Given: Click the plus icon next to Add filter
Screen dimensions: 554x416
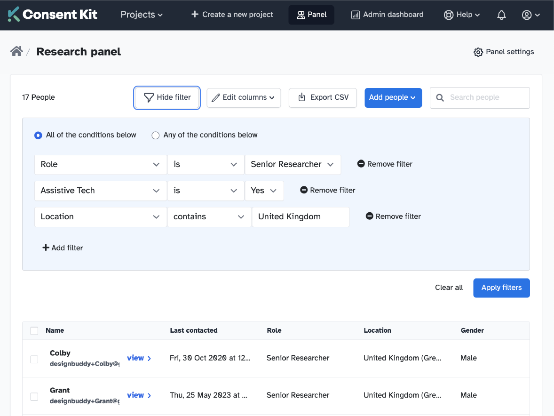Looking at the screenshot, I should pyautogui.click(x=46, y=247).
